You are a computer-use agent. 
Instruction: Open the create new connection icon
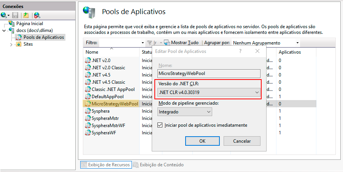coord(4,15)
